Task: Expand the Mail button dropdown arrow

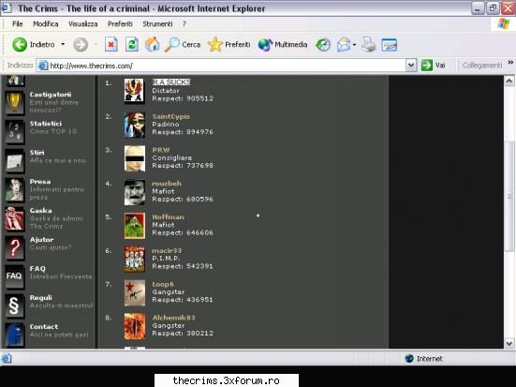Action: [354, 44]
